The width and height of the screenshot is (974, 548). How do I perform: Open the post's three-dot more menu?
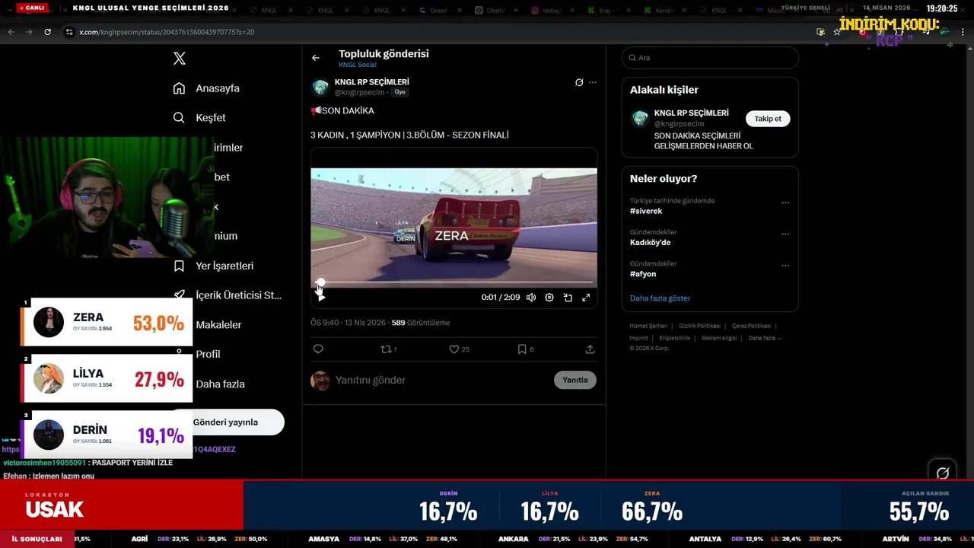[x=593, y=82]
